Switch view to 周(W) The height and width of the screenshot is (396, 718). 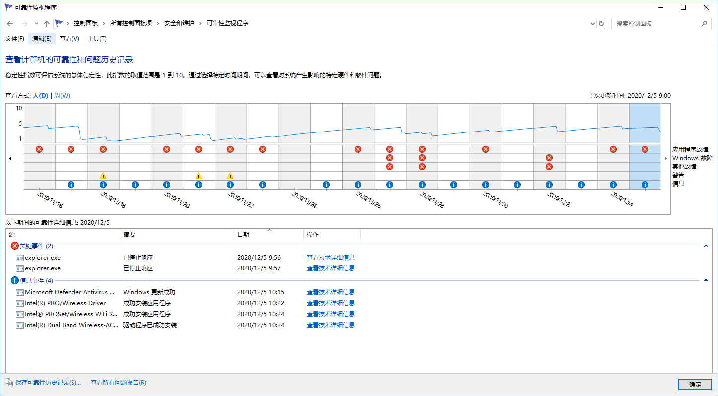point(62,96)
